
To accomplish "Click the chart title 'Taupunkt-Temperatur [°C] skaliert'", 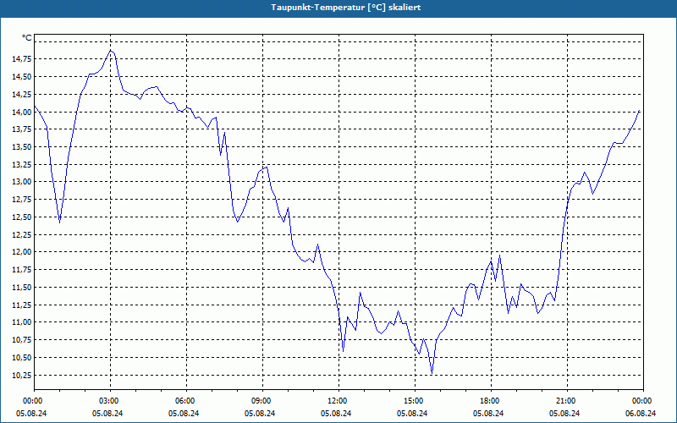I will [346, 8].
